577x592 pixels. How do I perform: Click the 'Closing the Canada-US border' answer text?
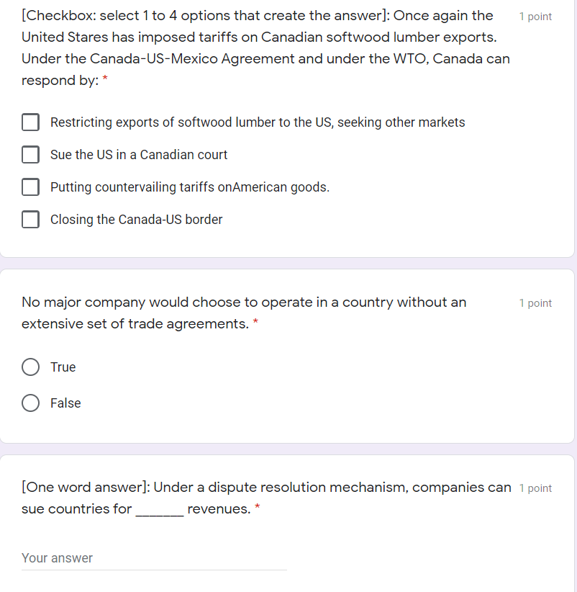(x=135, y=220)
